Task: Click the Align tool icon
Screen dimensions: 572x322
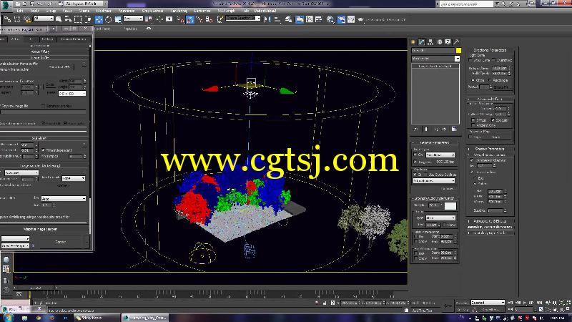Action: coord(277,19)
